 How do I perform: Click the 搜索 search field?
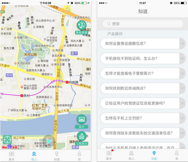pos(143,24)
